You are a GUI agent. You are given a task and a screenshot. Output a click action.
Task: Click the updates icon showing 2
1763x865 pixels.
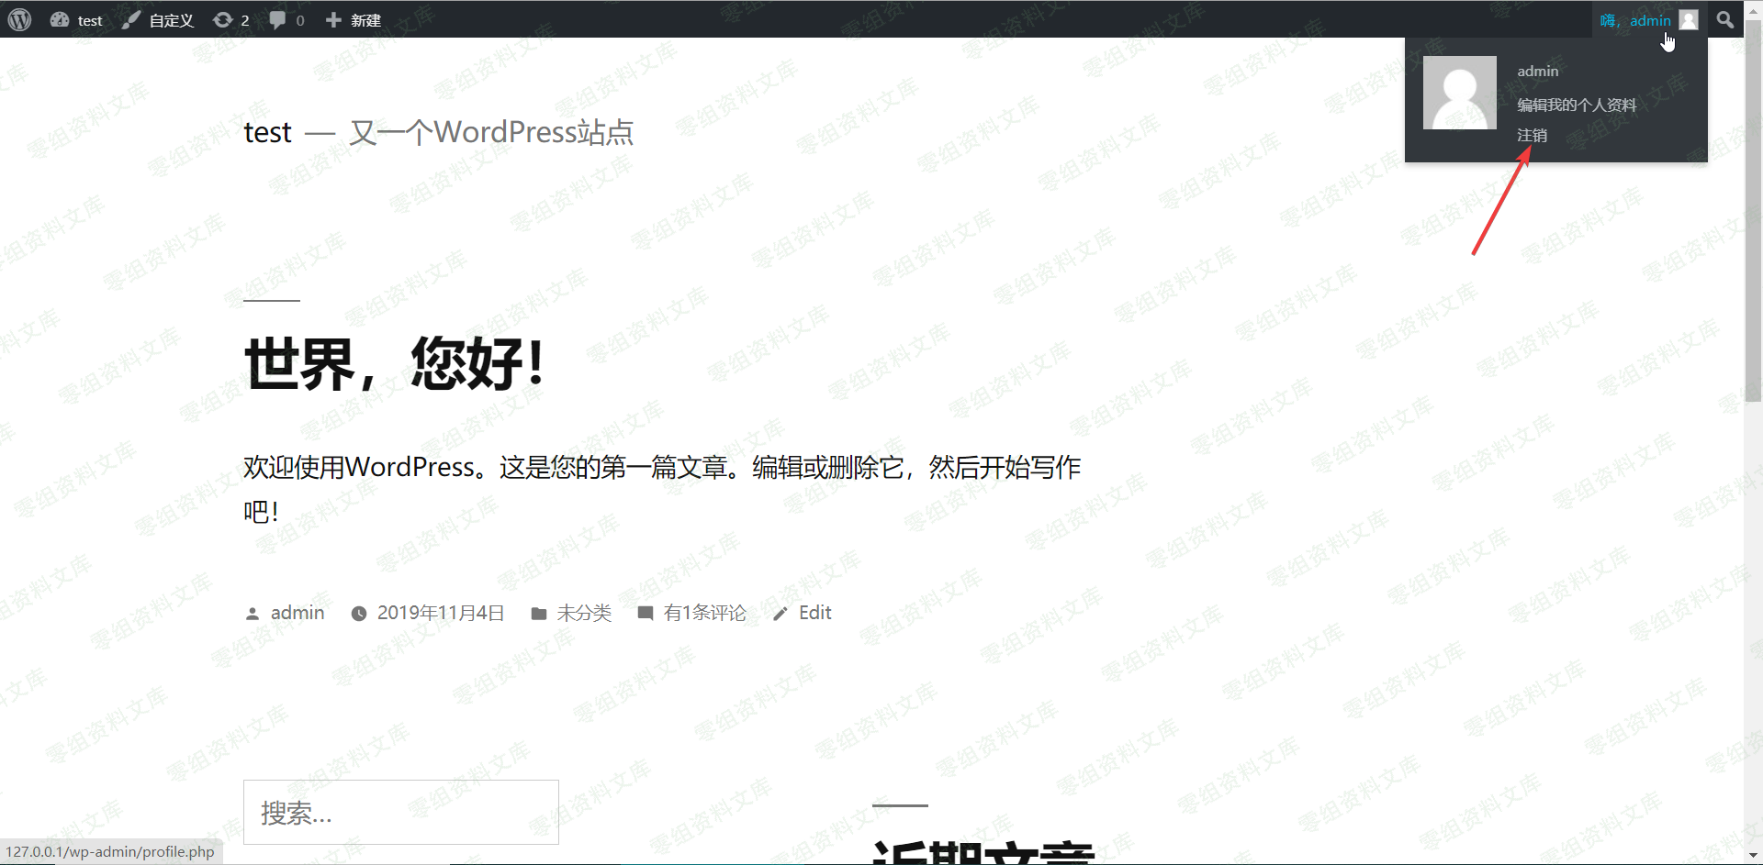[230, 20]
